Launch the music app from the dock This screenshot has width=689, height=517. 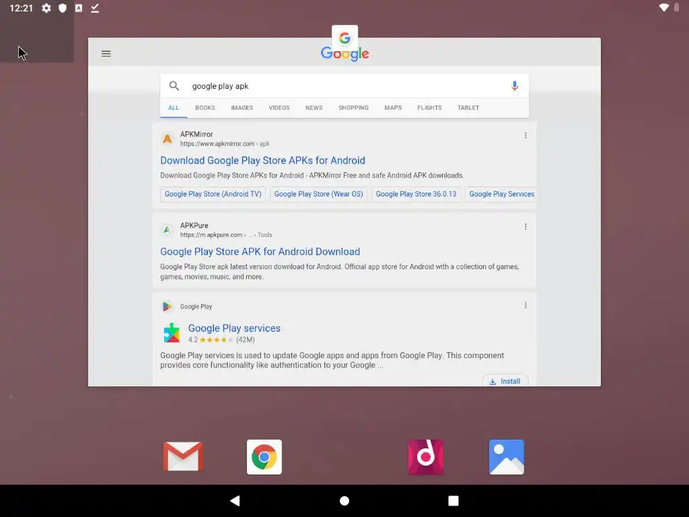425,457
